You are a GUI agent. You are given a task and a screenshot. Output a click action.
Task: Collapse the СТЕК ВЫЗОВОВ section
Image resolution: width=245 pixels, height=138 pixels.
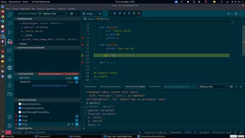click(25, 74)
